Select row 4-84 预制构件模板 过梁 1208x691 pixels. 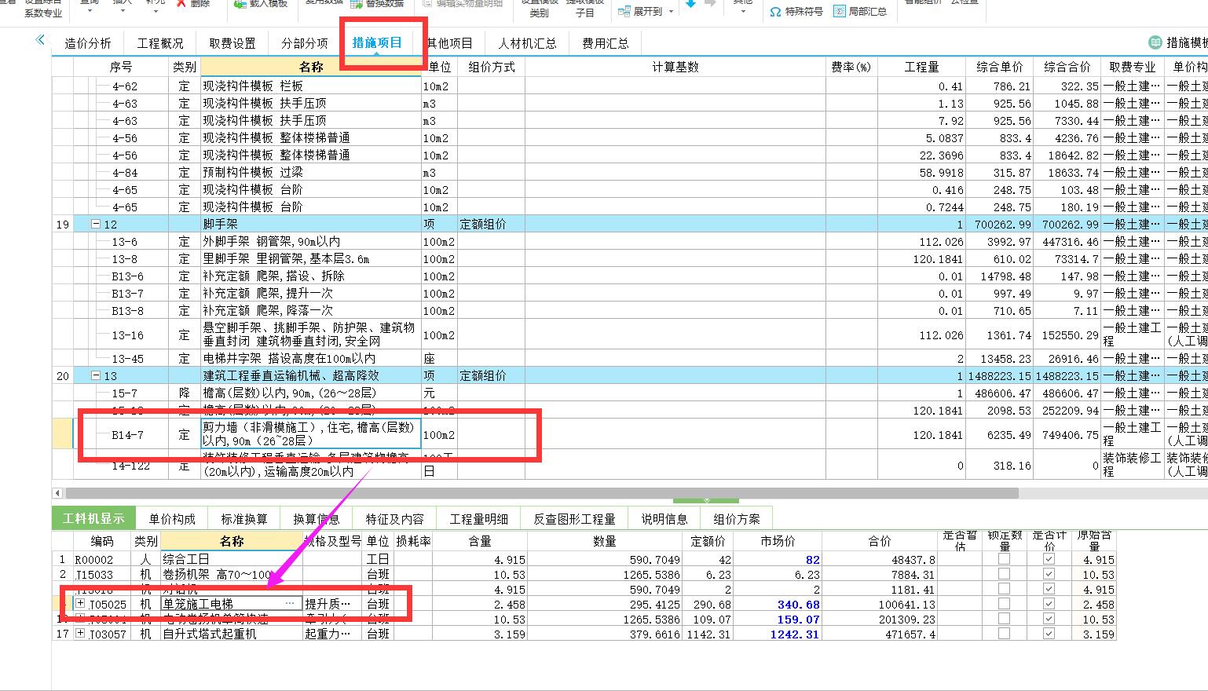311,172
